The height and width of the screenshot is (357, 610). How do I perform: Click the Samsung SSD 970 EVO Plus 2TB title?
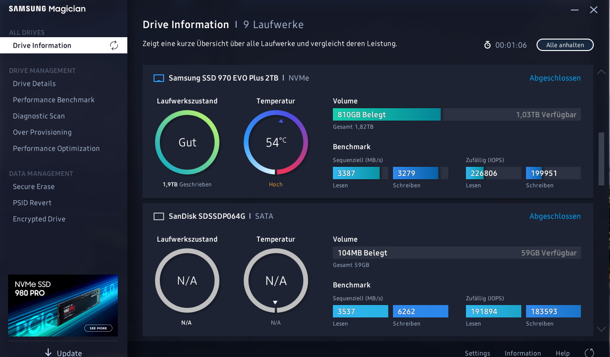click(223, 78)
